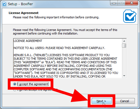Minimize the Setup - Boxifier window

tap(114, 3)
